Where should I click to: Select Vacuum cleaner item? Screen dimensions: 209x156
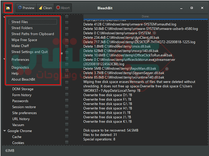click(x=18, y=125)
